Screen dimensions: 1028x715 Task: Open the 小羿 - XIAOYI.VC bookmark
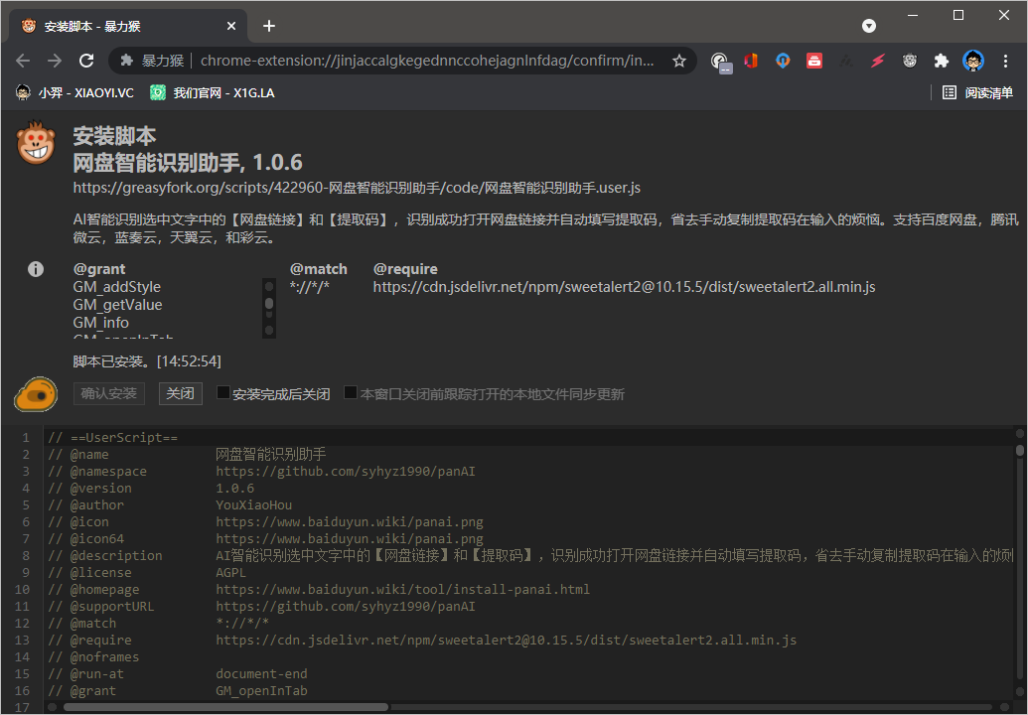[75, 92]
